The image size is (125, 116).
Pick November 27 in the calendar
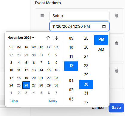click(34, 85)
